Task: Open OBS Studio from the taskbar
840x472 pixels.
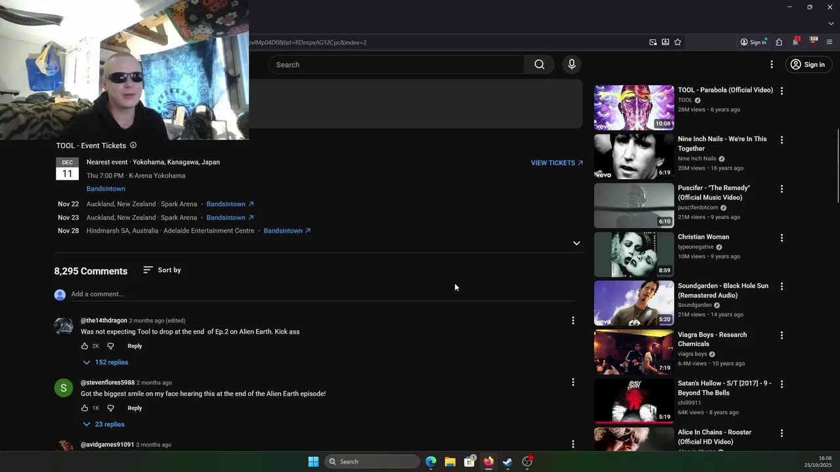Action: click(x=527, y=462)
